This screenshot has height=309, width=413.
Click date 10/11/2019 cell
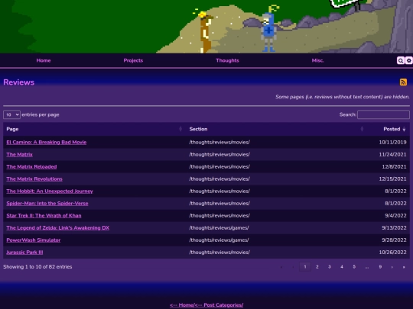point(392,142)
